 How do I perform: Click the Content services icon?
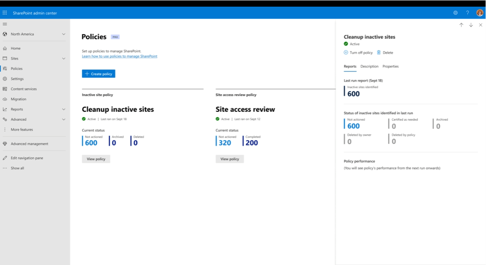click(x=5, y=89)
